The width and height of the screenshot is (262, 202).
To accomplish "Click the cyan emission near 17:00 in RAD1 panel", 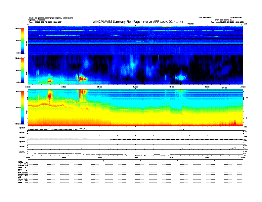I will tap(181, 77).
